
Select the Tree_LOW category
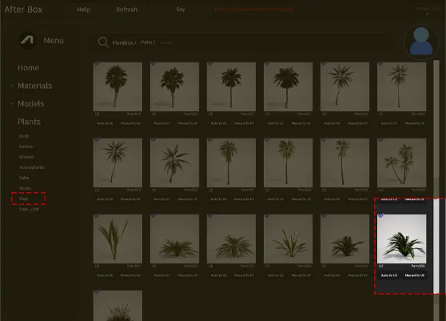29,209
